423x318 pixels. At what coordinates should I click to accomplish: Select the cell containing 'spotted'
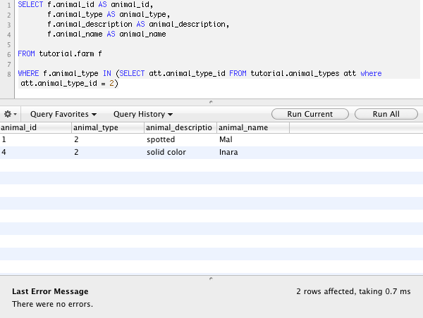tap(180, 139)
